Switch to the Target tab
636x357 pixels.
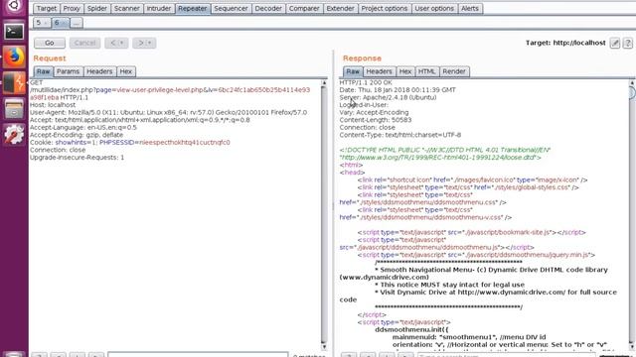[47, 9]
